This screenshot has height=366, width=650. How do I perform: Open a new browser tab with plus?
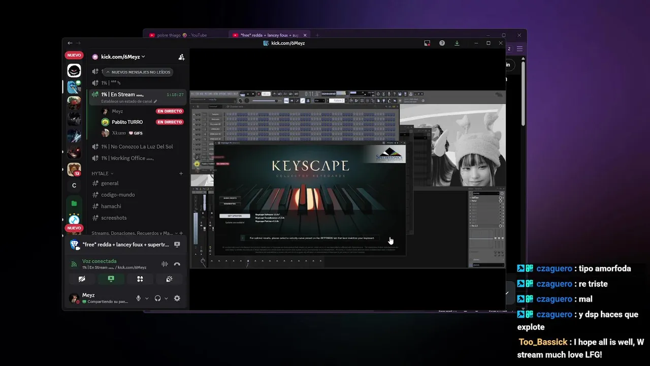click(317, 35)
